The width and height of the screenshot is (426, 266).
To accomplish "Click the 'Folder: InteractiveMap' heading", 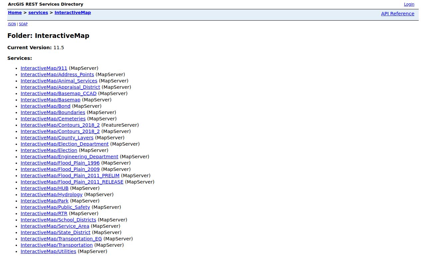I will coord(48,36).
